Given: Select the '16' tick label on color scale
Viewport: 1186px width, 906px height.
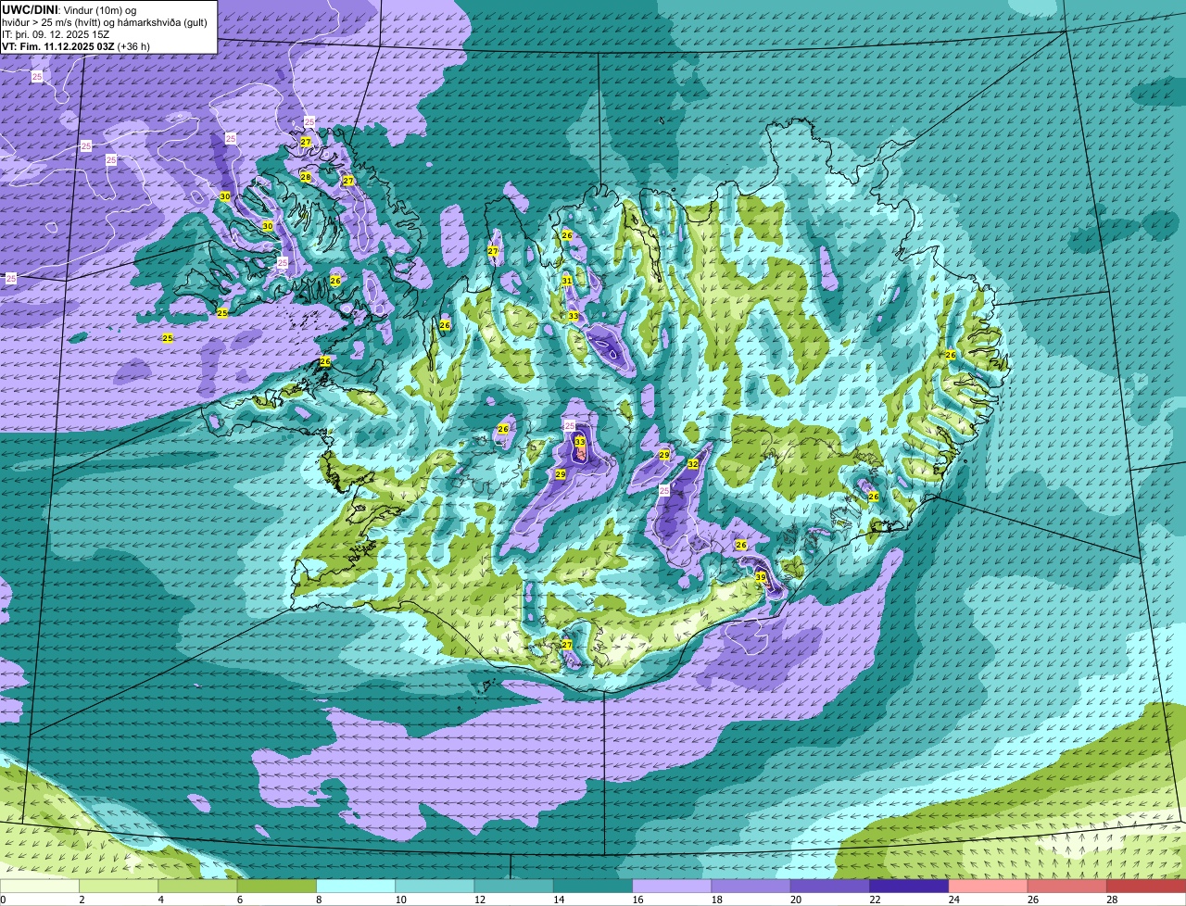Looking at the screenshot, I should (x=637, y=900).
